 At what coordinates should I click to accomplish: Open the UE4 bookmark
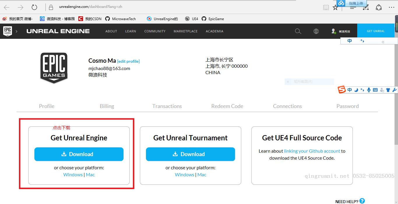pos(191,19)
